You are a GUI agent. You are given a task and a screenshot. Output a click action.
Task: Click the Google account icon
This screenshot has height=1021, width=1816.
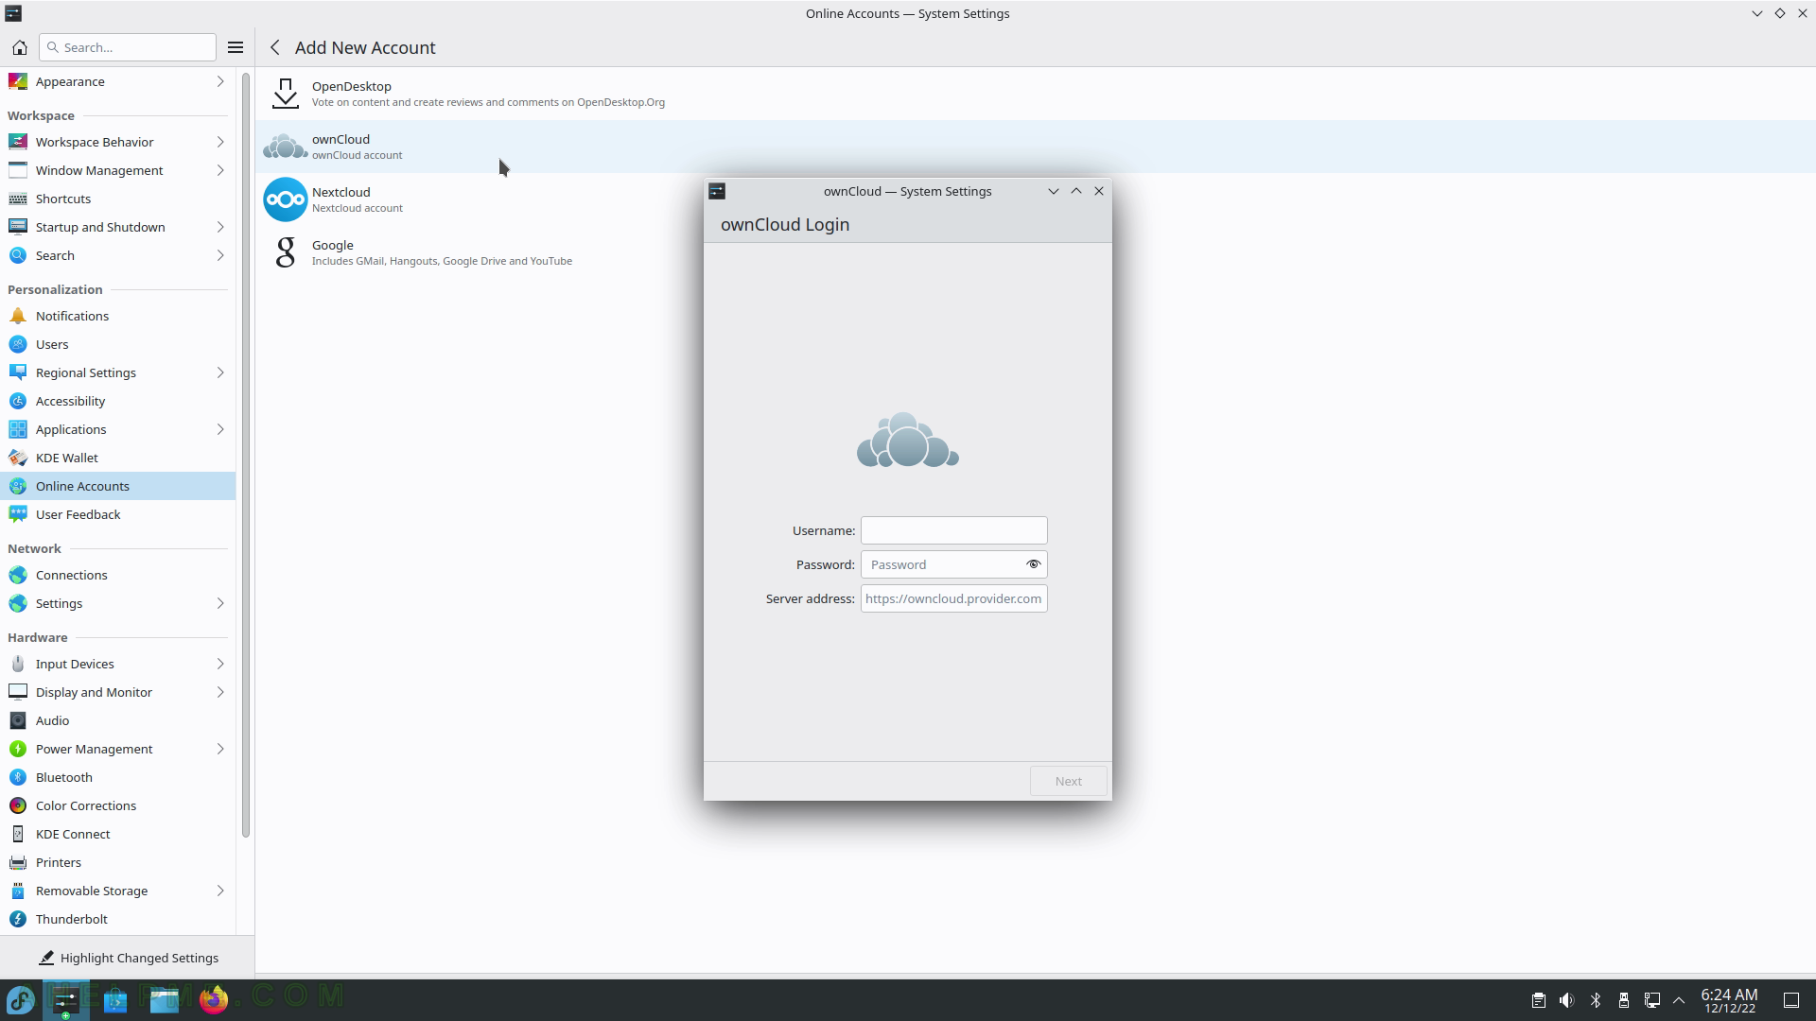click(285, 252)
